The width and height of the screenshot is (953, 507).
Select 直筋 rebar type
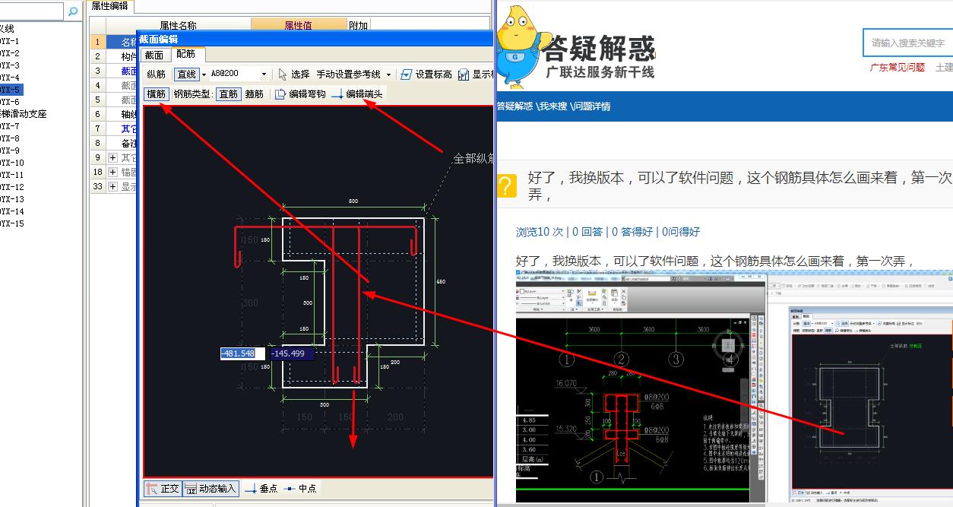coord(229,94)
